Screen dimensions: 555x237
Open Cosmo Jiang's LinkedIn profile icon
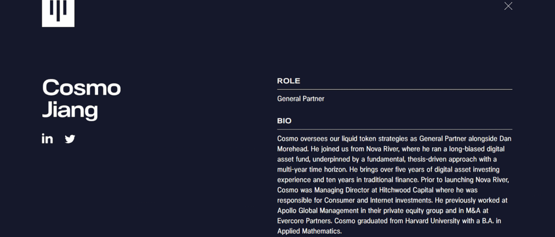click(47, 139)
